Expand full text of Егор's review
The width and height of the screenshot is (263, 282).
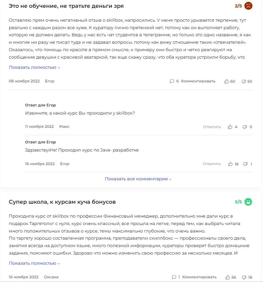click(34, 67)
